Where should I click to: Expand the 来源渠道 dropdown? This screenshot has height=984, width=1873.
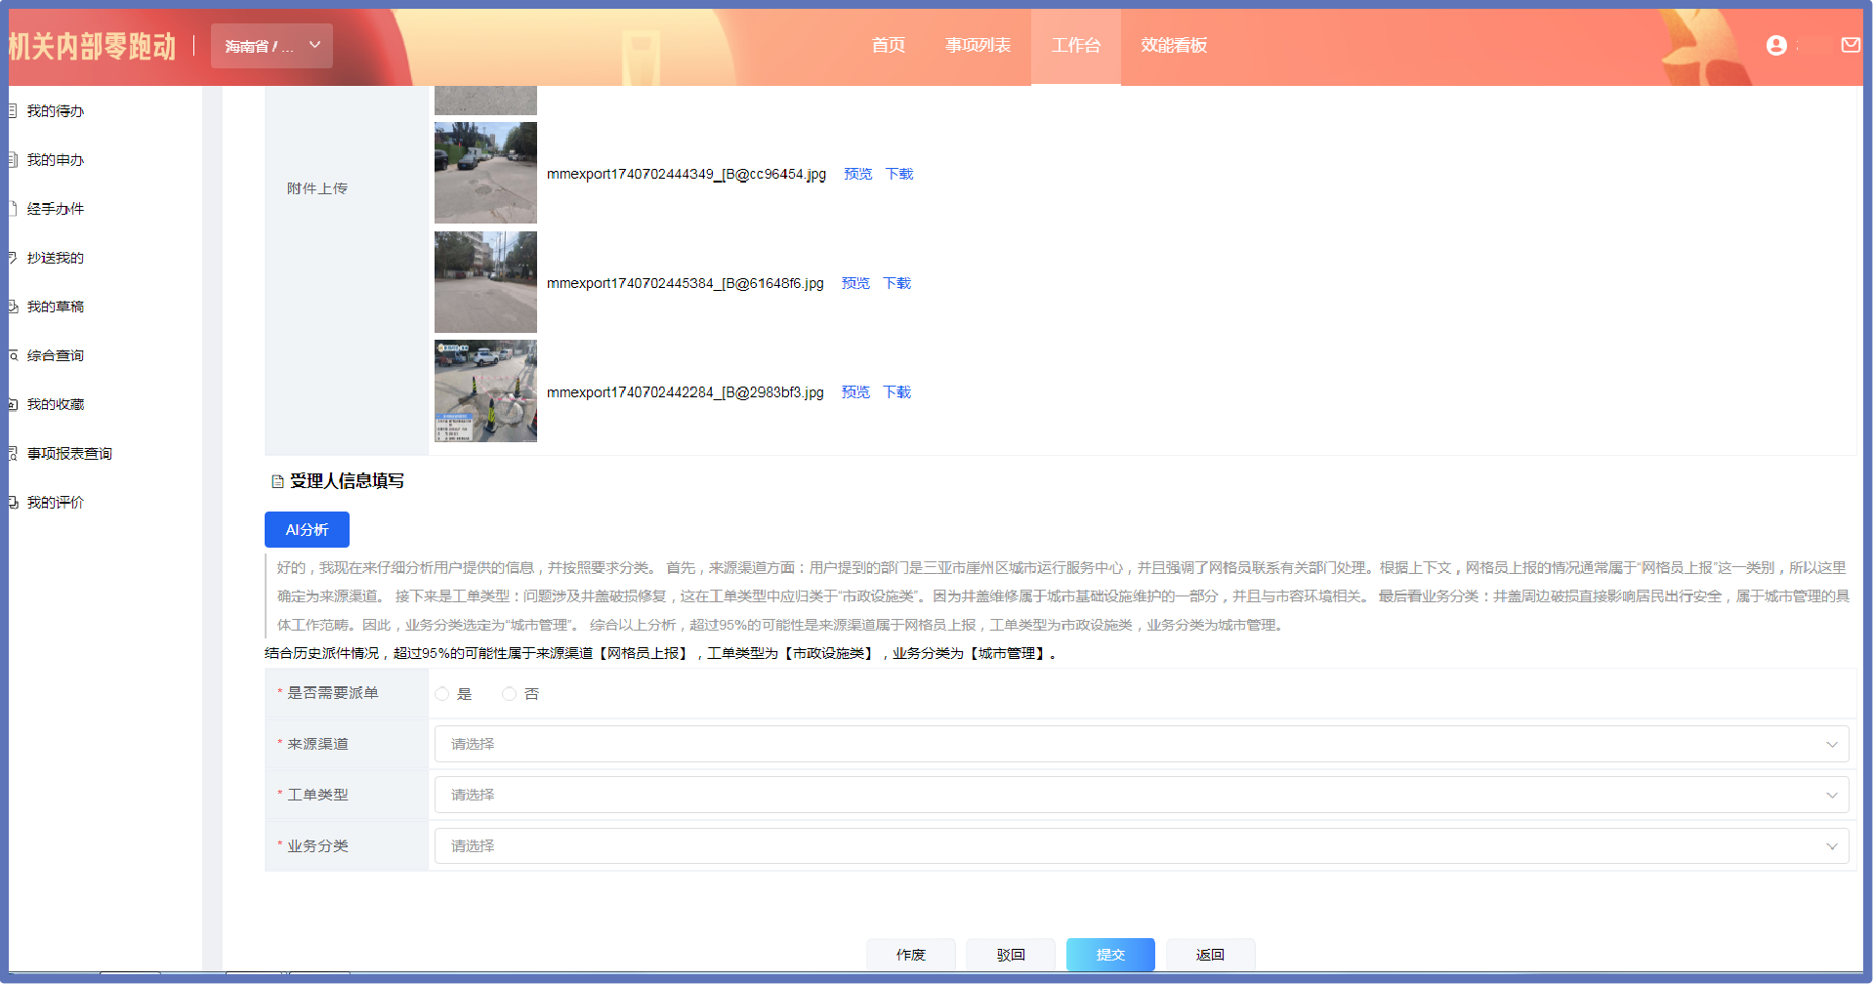coord(1142,744)
